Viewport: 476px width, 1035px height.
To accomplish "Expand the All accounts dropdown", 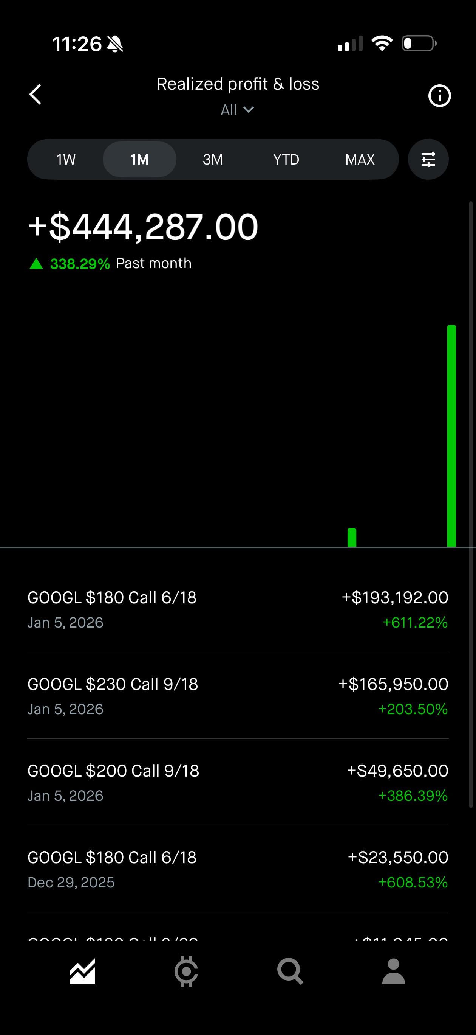I will 237,110.
